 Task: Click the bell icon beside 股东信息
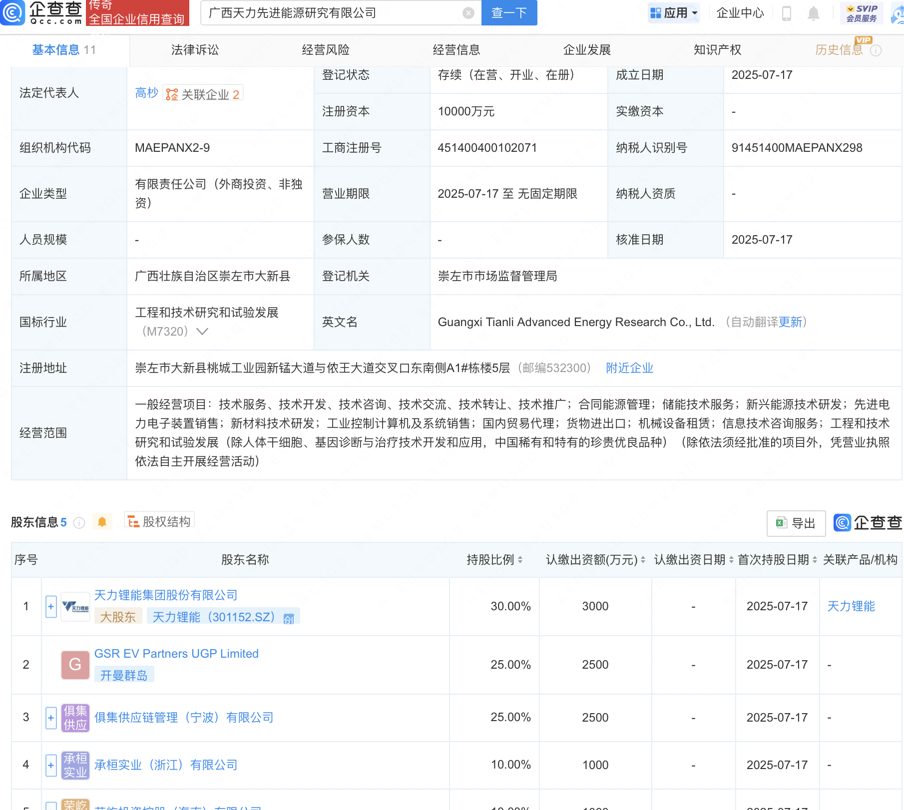102,521
